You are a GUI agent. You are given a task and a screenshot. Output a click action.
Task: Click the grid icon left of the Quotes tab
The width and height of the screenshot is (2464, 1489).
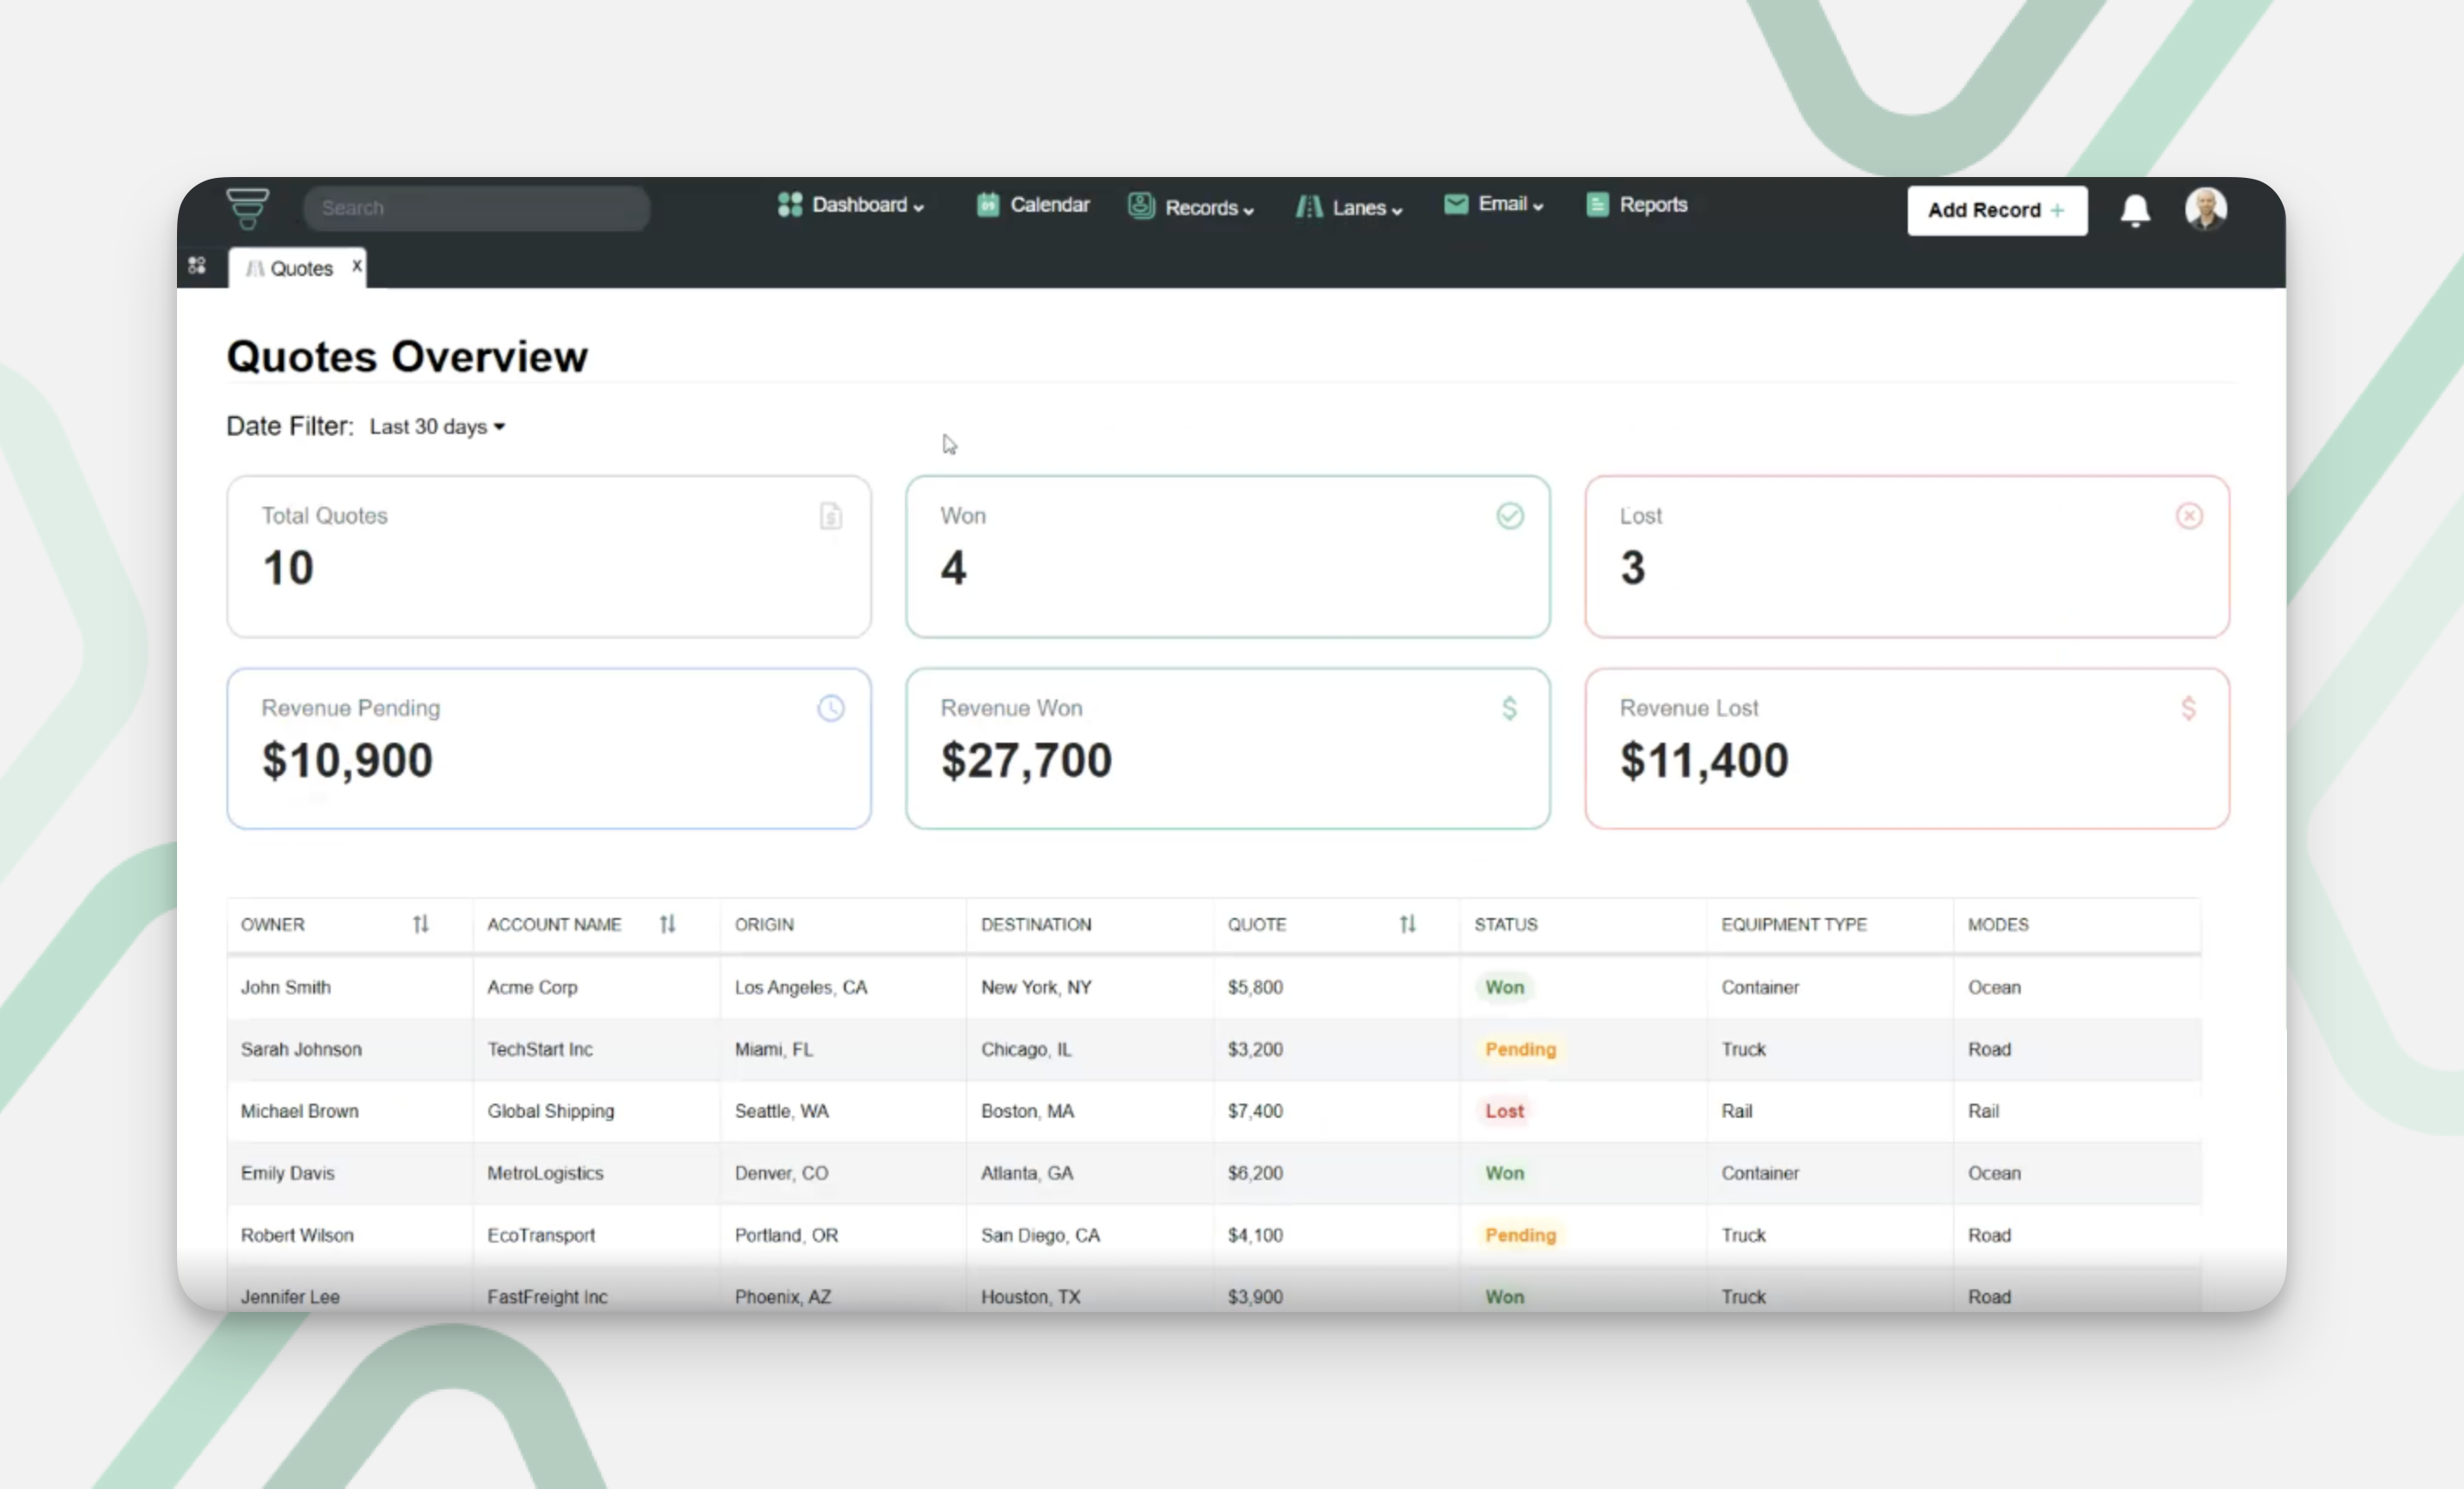click(x=197, y=265)
